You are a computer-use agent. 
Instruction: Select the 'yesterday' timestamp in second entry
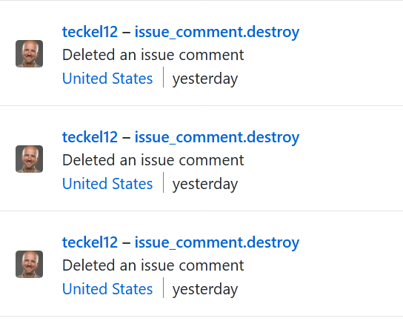(x=205, y=185)
